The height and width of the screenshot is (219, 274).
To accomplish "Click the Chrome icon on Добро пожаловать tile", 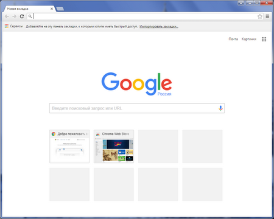I will [54, 134].
